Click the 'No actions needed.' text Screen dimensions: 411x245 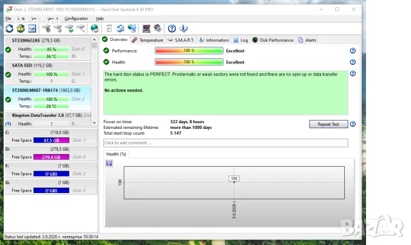[x=124, y=90]
